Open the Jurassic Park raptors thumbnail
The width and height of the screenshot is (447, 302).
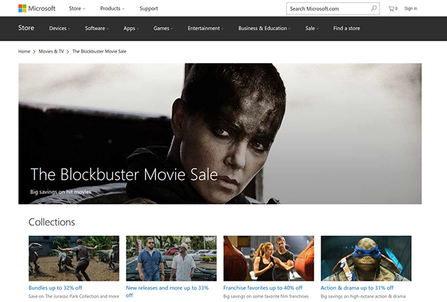click(x=74, y=259)
